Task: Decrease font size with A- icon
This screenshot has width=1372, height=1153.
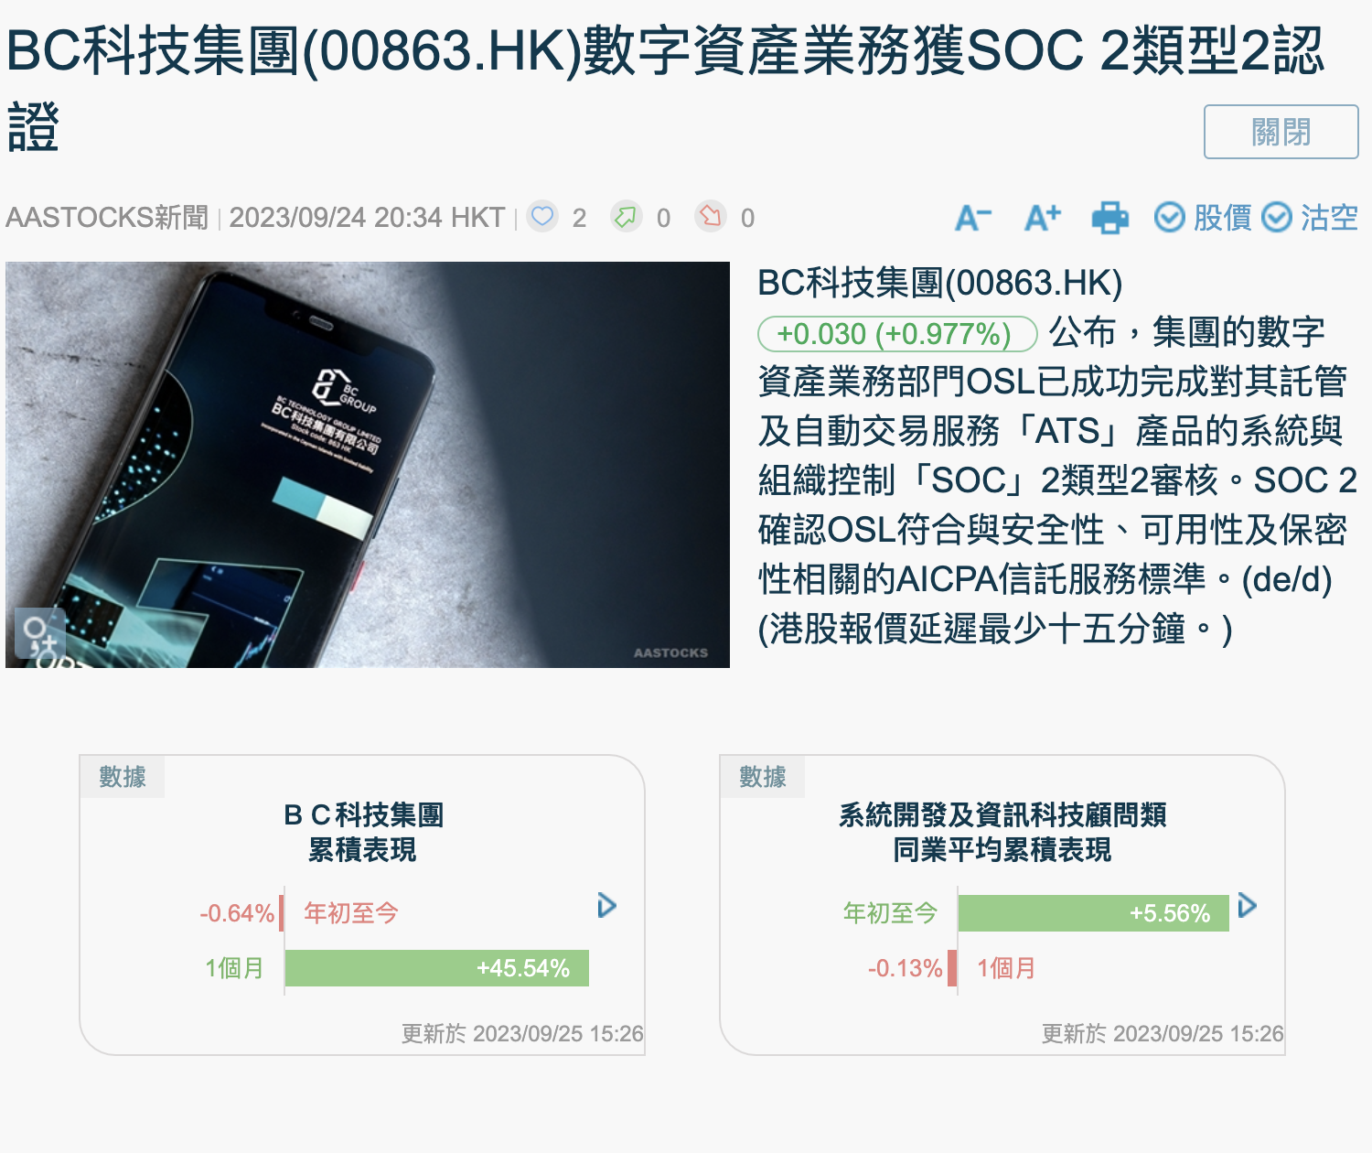Action: pos(973,218)
